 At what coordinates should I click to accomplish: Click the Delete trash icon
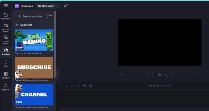tap(84, 86)
